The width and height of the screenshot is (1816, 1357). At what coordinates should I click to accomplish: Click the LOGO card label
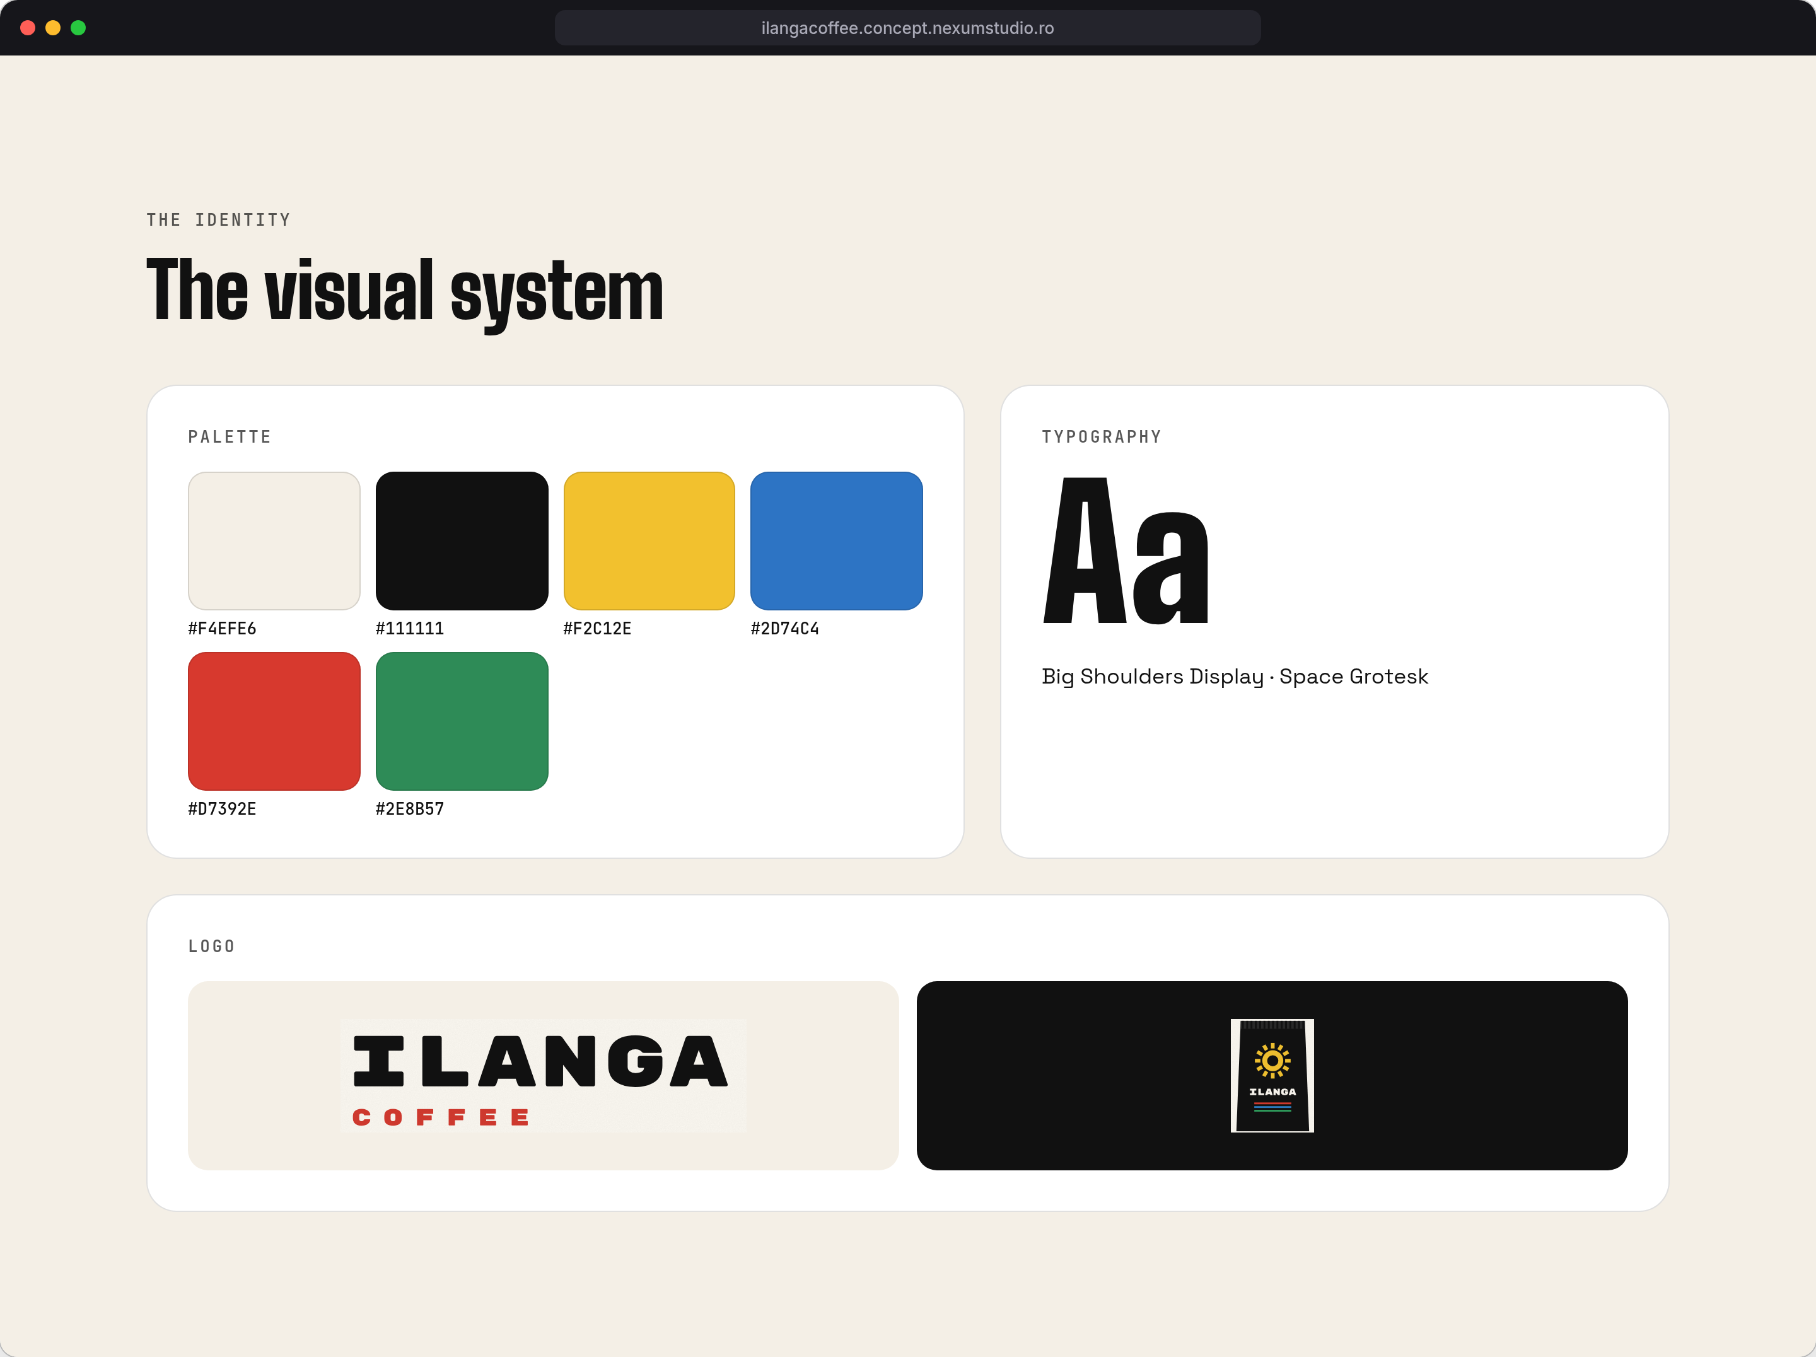click(x=212, y=946)
